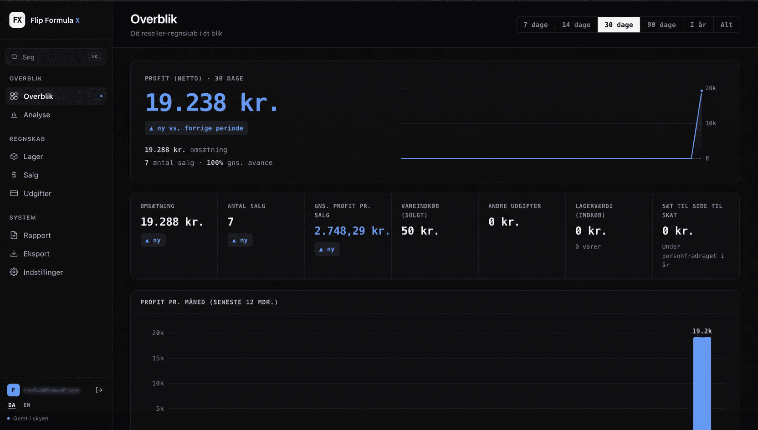The width and height of the screenshot is (758, 430).
Task: Open the Analyse sidebar page
Action: (56, 115)
